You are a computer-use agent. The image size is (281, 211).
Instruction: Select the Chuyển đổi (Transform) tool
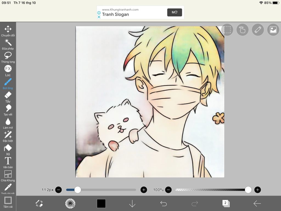(8, 31)
